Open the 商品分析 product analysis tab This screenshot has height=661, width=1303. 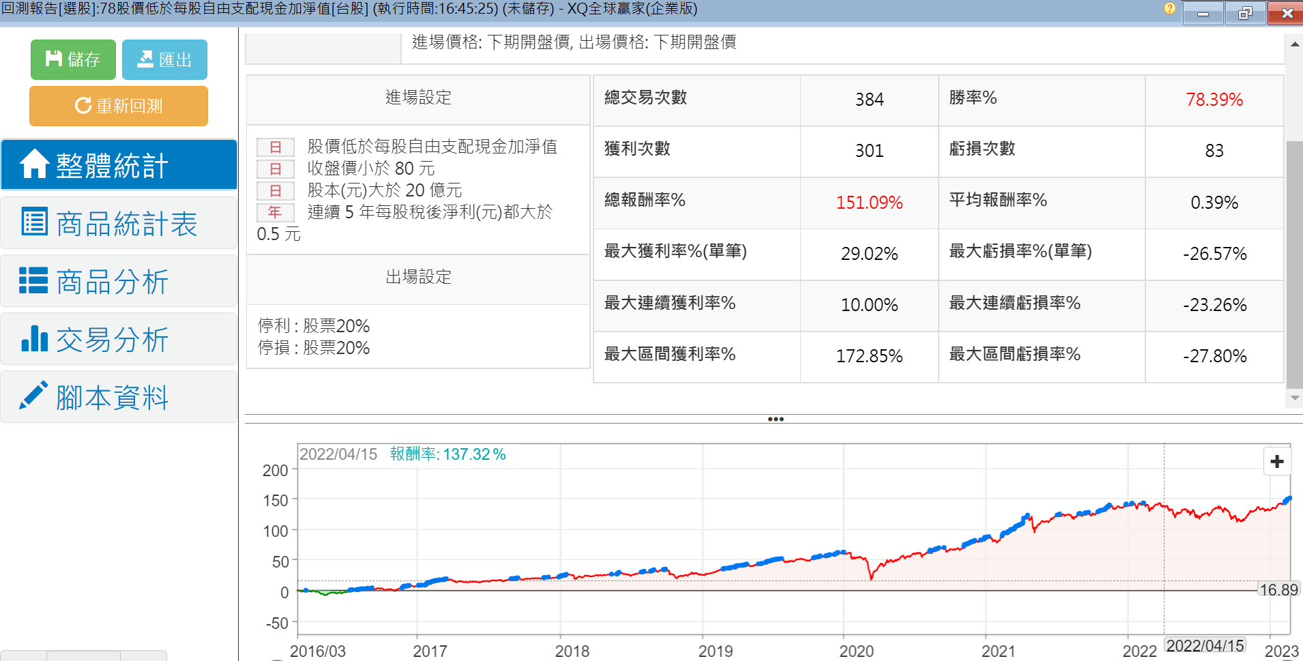pyautogui.click(x=119, y=281)
